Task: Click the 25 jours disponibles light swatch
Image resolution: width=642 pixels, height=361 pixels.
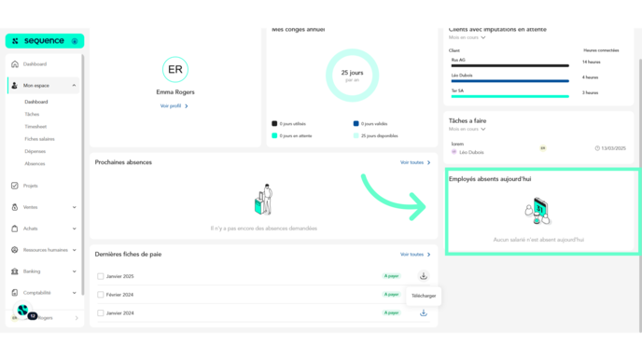Action: (x=356, y=135)
